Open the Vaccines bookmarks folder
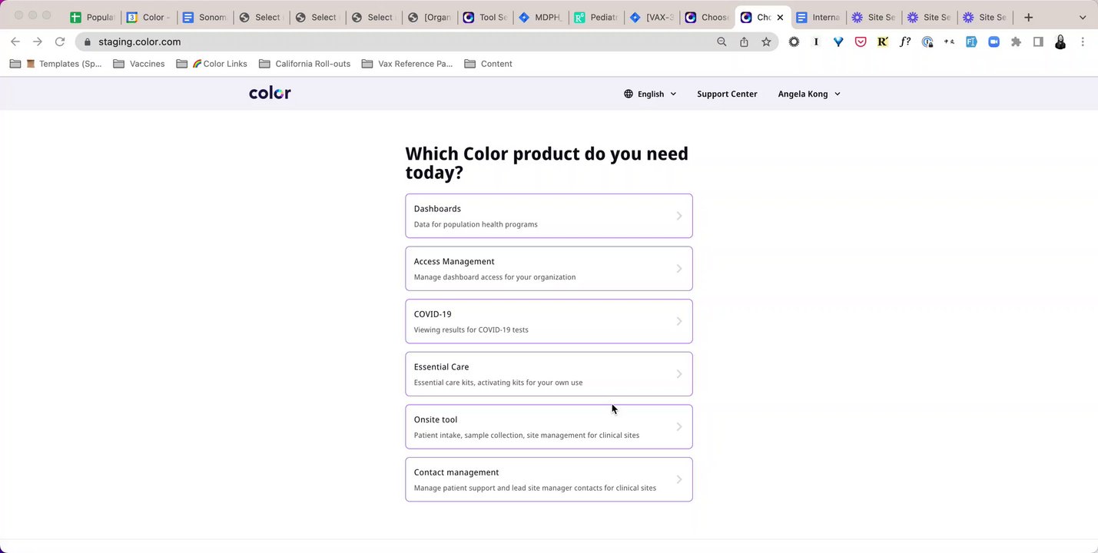Image resolution: width=1098 pixels, height=553 pixels. point(139,64)
